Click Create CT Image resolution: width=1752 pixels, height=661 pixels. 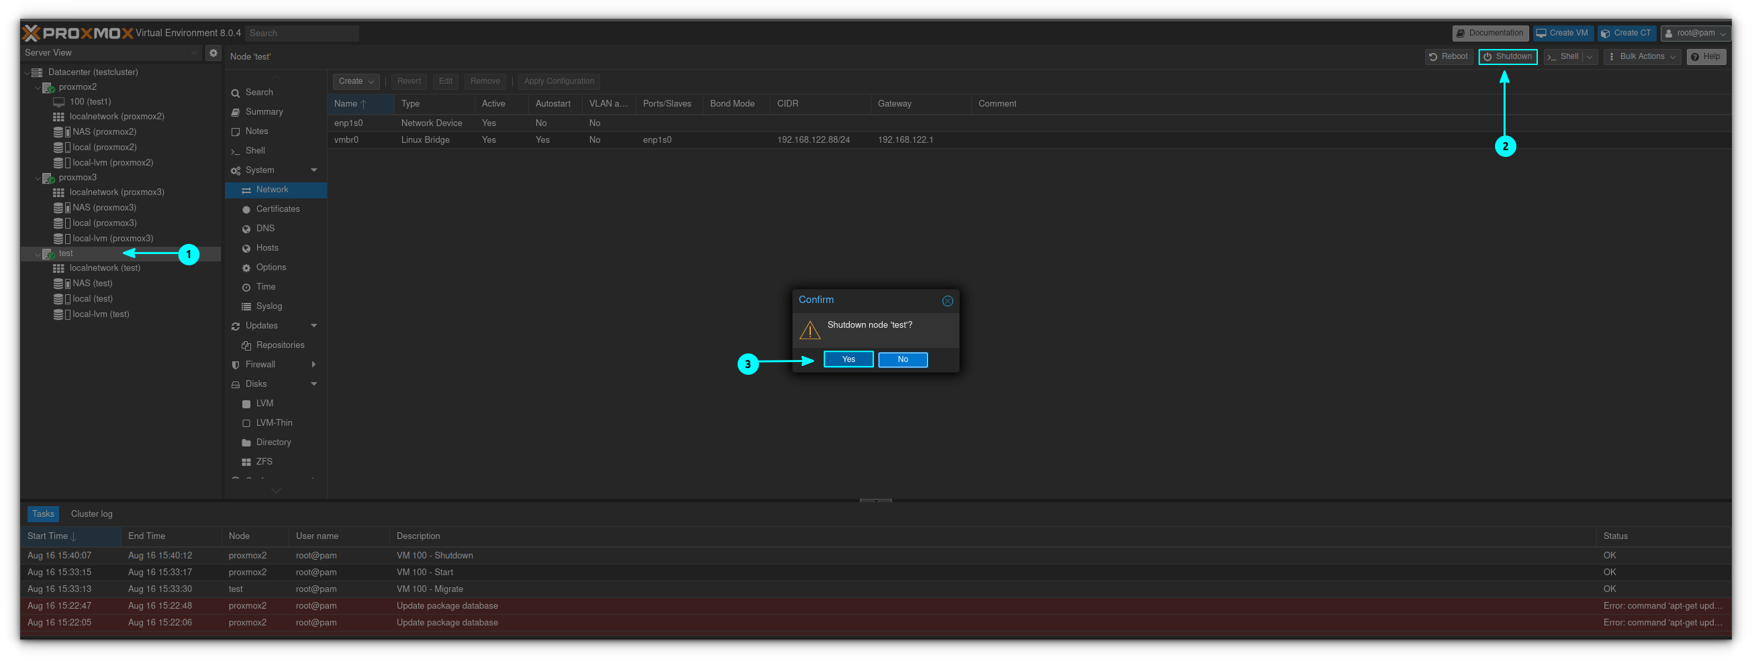[x=1626, y=34]
